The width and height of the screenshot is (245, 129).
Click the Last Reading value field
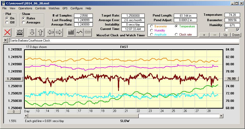(x=84, y=20)
